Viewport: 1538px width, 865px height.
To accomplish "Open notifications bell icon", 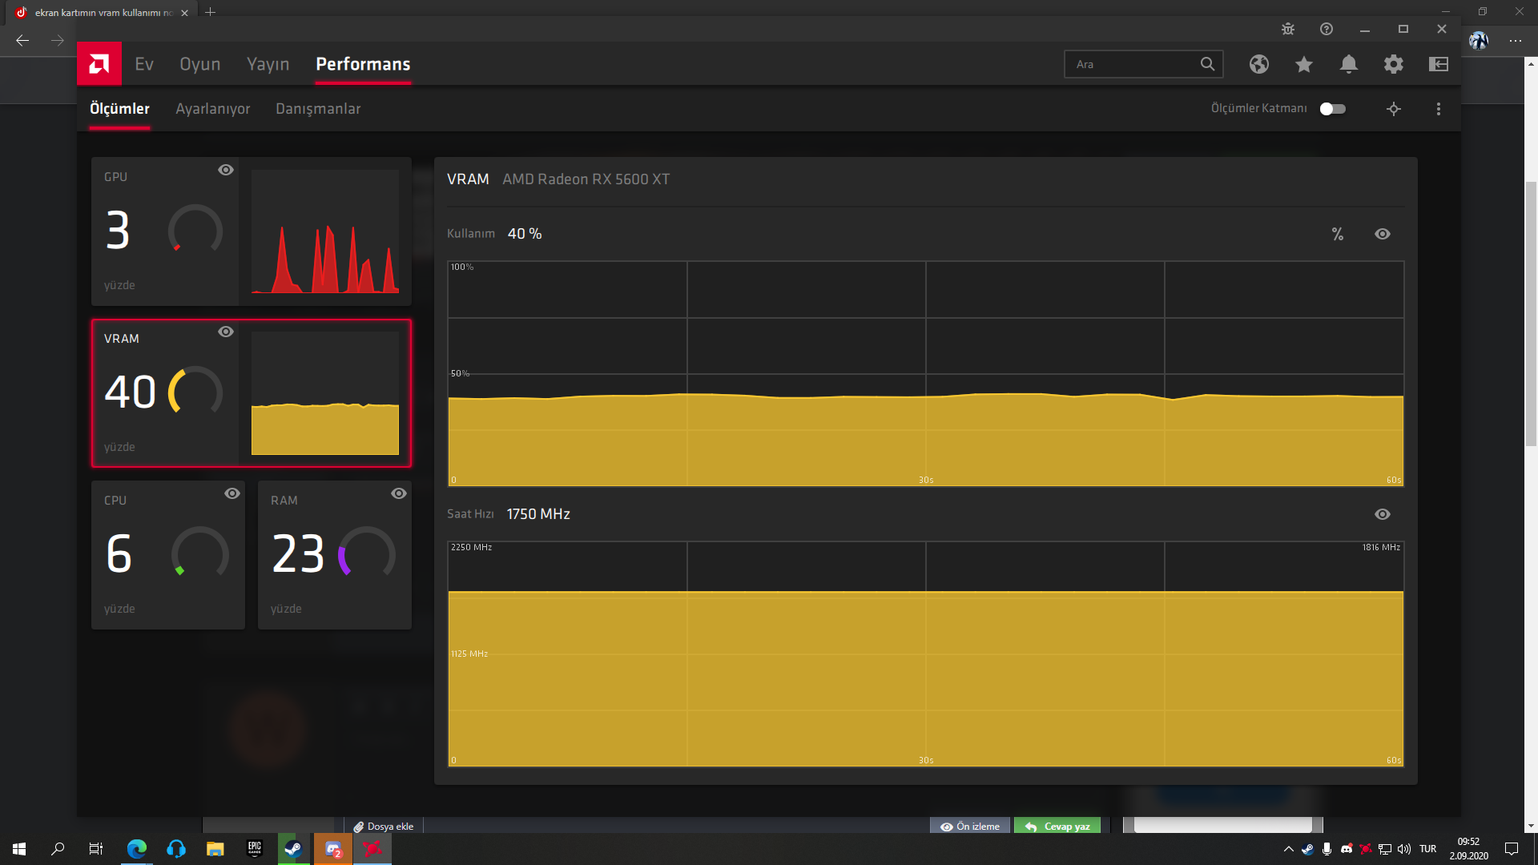I will tap(1349, 64).
